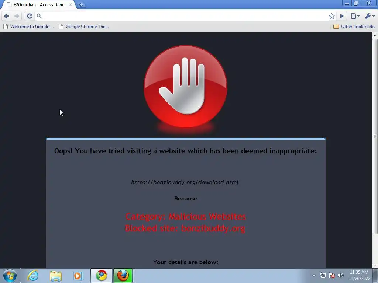Open Google Chrome Themes bookmark
The height and width of the screenshot is (283, 378).
pyautogui.click(x=84, y=27)
